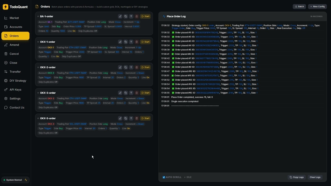The width and height of the screenshot is (331, 186).
Task: Move OKX-2-order to top
Action: coord(131,67)
